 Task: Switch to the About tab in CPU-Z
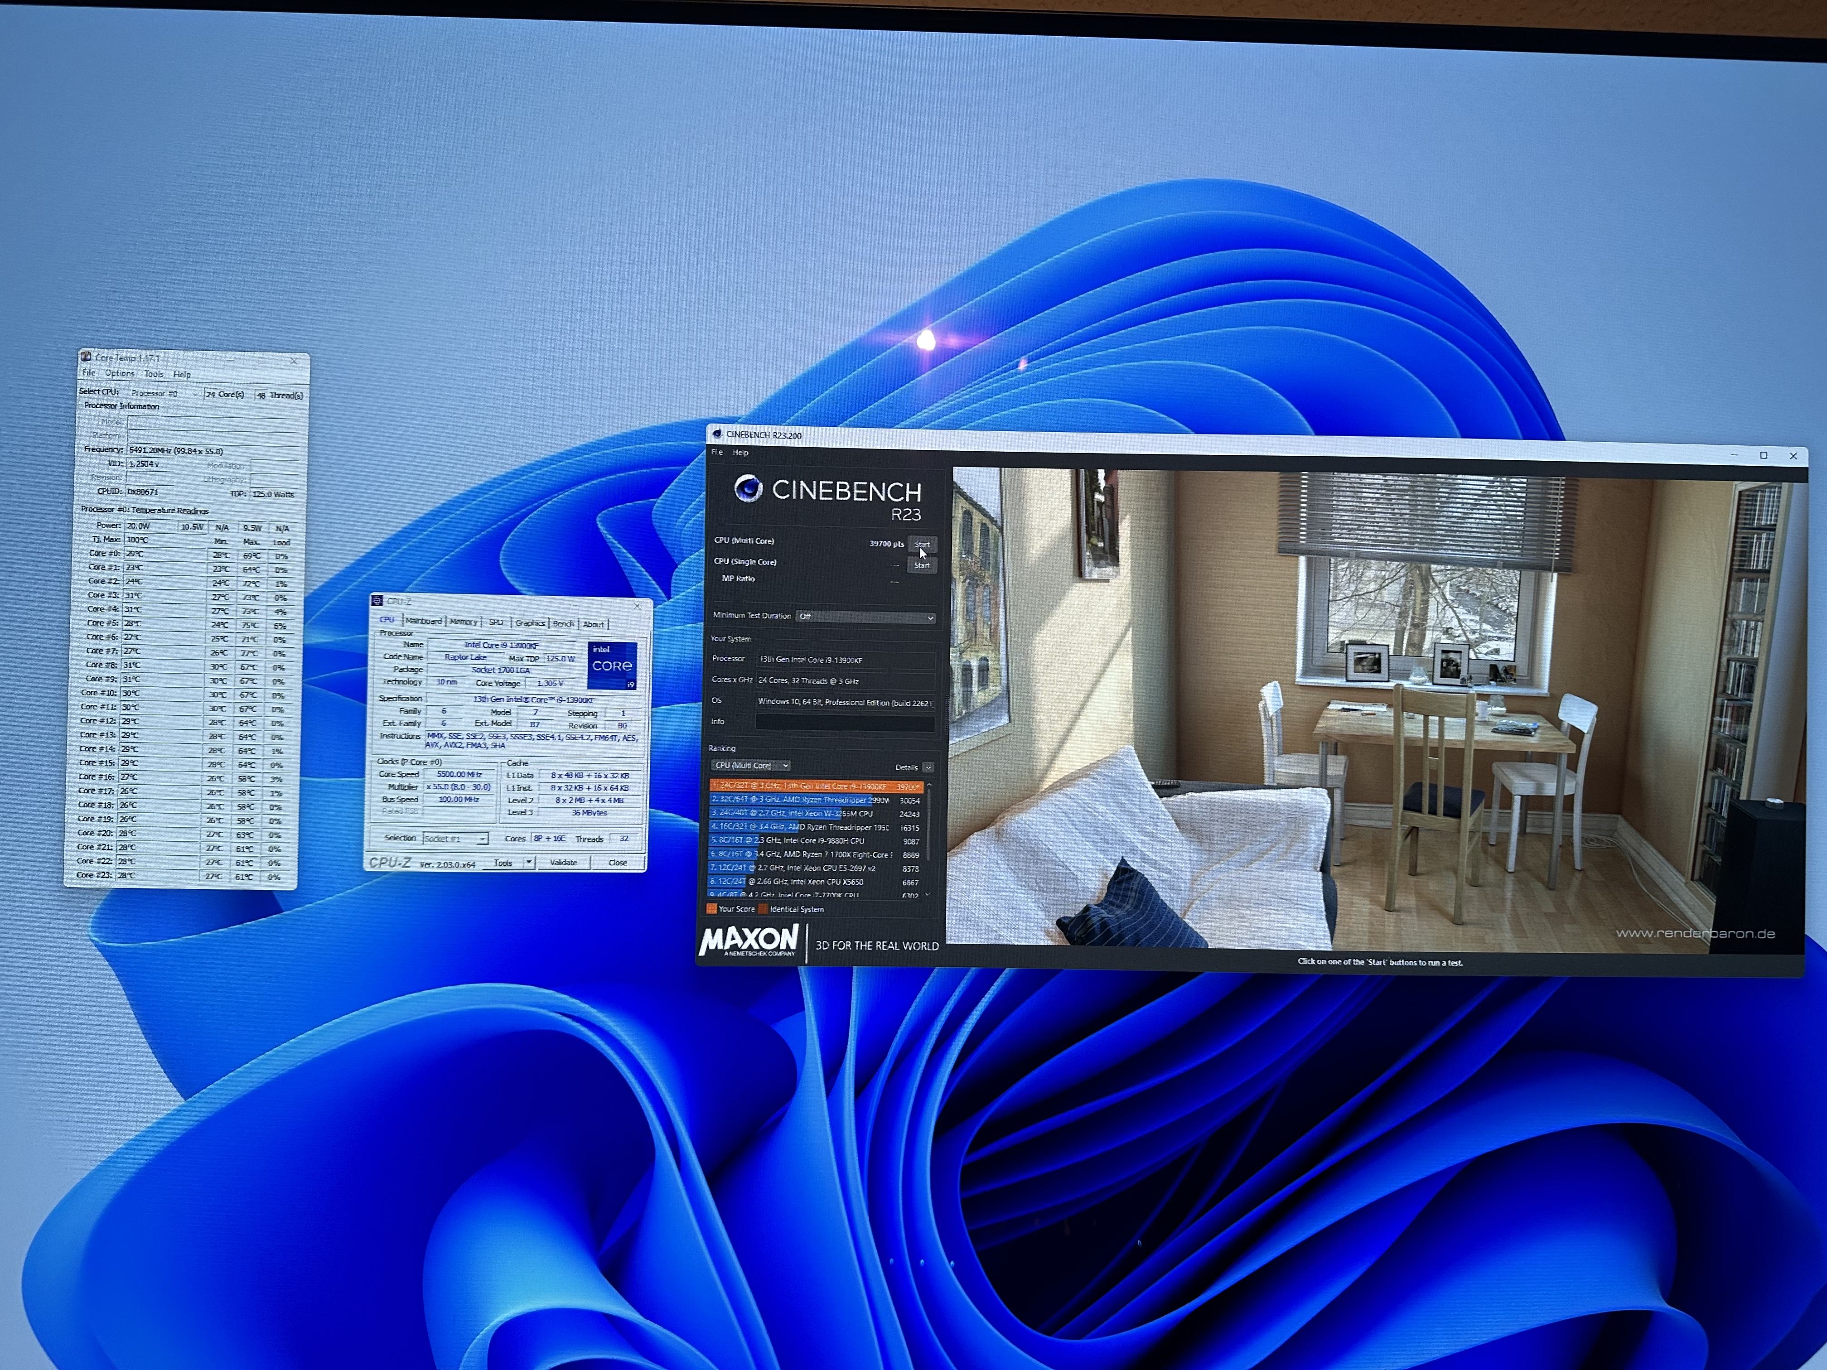coord(593,625)
